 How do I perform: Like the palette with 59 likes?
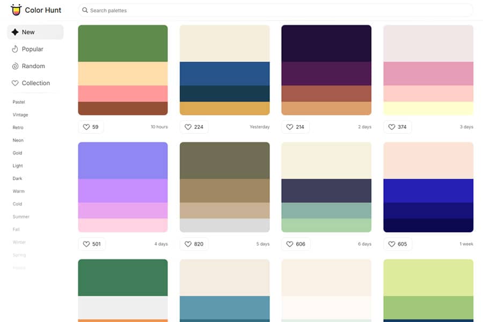tap(91, 127)
